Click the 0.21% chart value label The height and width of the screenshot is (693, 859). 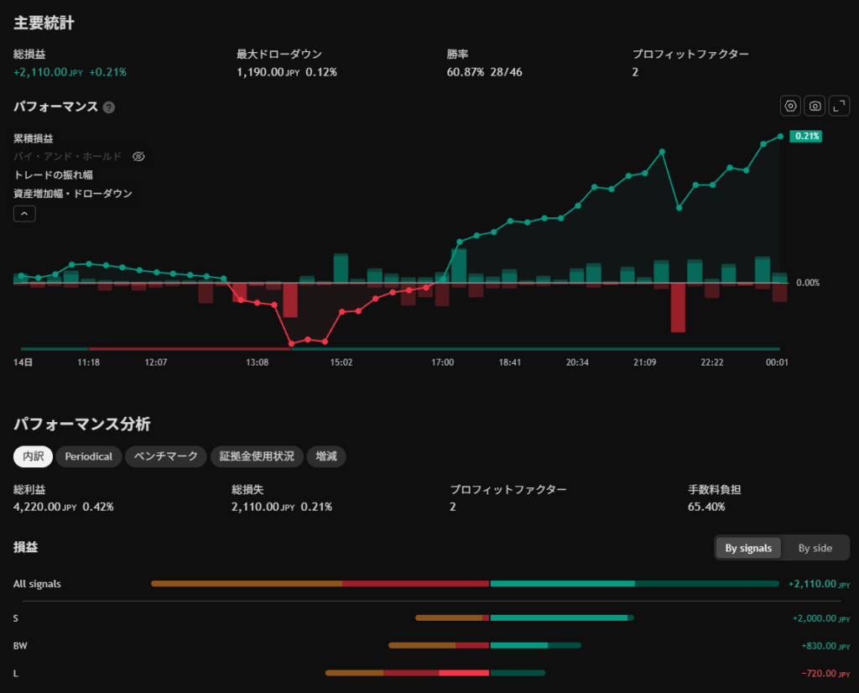point(806,137)
